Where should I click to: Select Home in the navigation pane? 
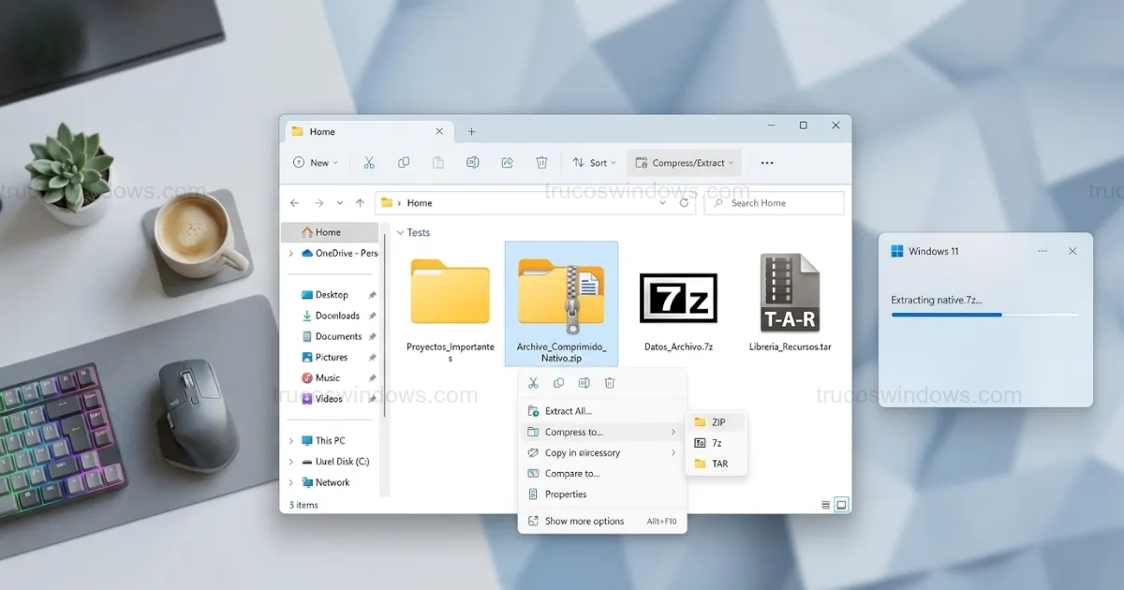pos(330,232)
